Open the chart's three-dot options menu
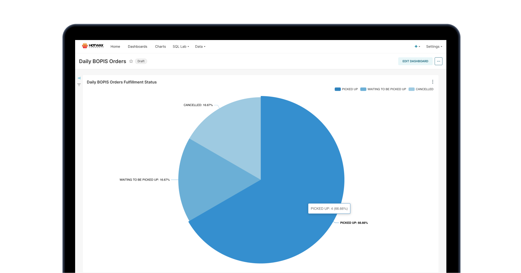The height and width of the screenshot is (273, 521). [433, 82]
